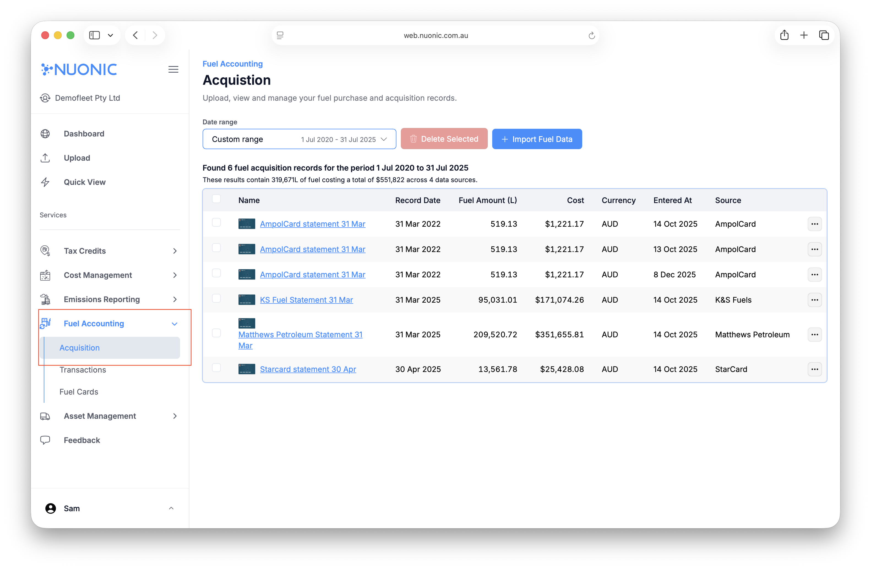Select the KS Fuel Statement row checkbox

[x=216, y=299]
